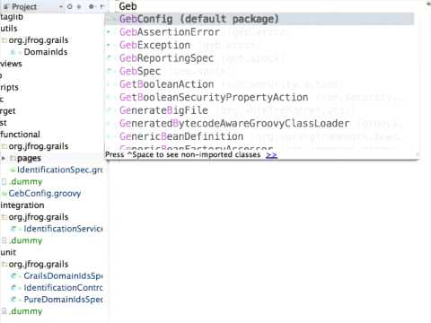This screenshot has width=431, height=323.
Task: Select the org.jfrog.grails package under functional
Action: [x=39, y=146]
